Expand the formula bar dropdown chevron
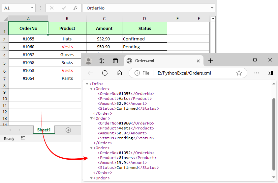 pos(212,8)
